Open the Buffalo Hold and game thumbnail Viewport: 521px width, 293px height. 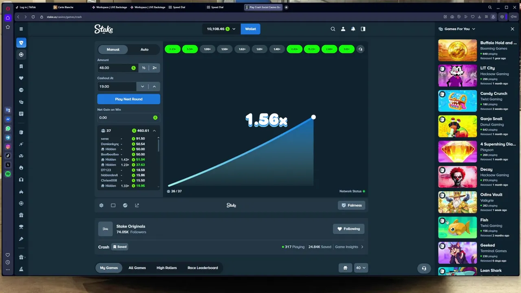pyautogui.click(x=458, y=50)
